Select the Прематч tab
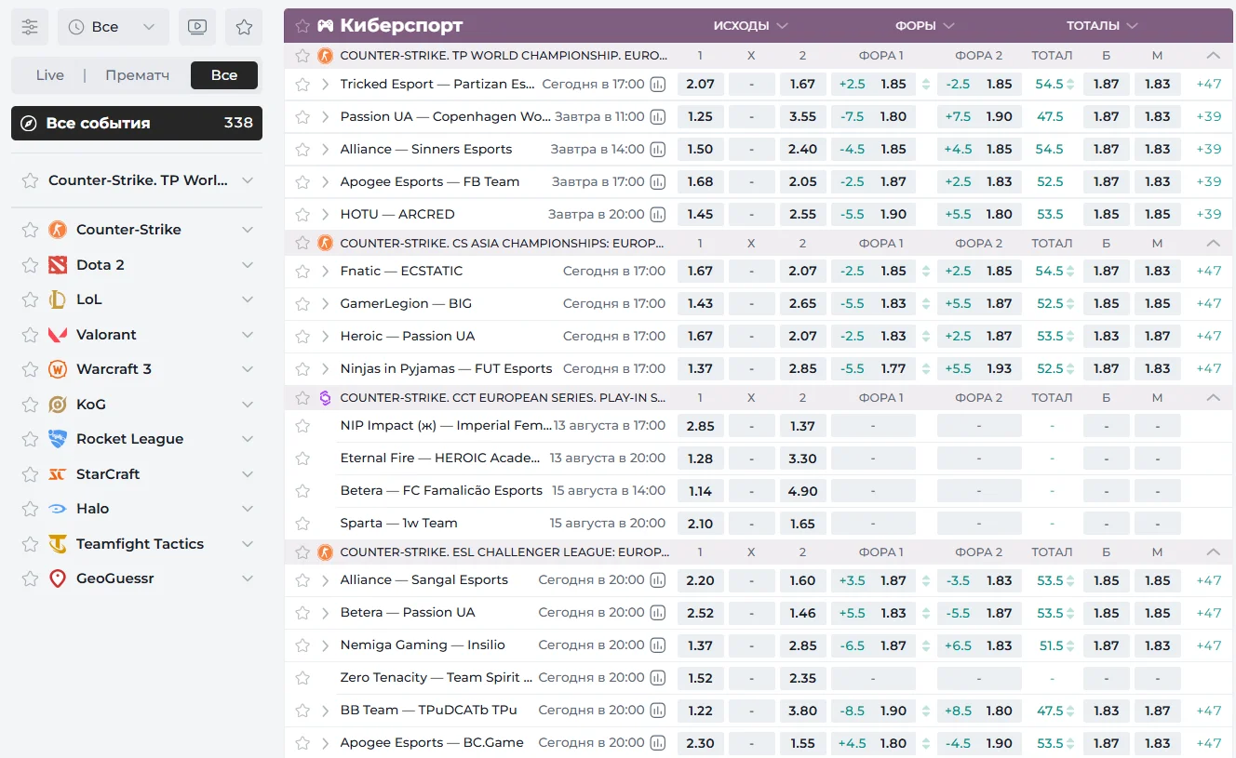This screenshot has height=758, width=1236. coord(137,75)
